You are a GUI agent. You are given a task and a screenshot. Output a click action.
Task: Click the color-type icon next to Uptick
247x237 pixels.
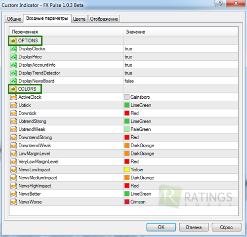click(13, 105)
